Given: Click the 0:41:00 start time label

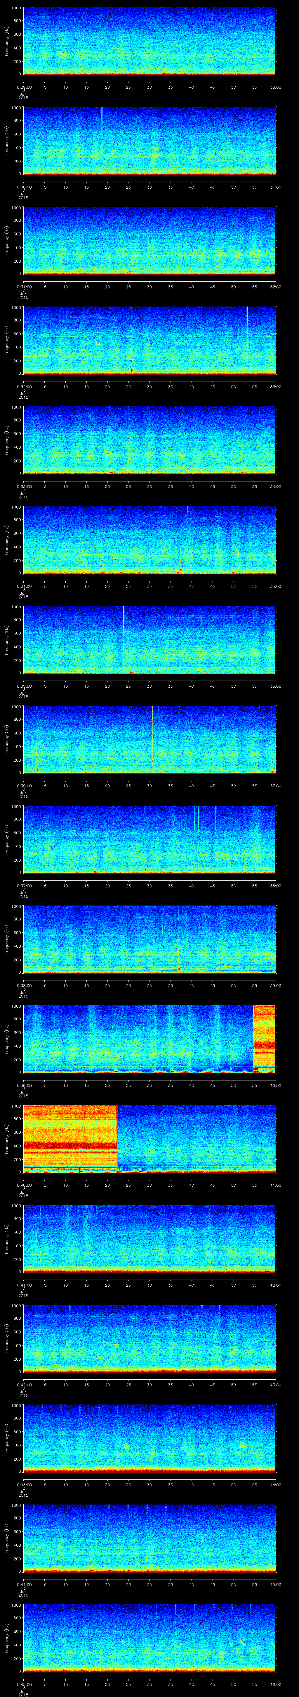Looking at the screenshot, I should point(24,1285).
